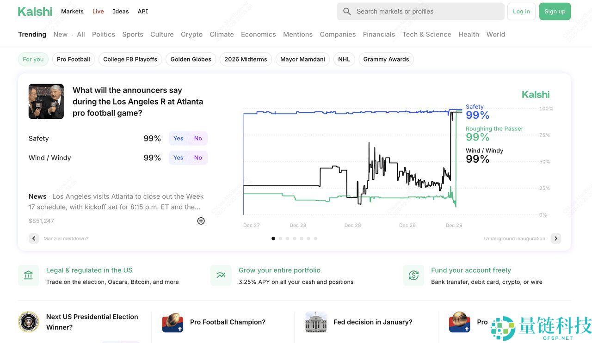Select the For you filter chip

pos(33,59)
